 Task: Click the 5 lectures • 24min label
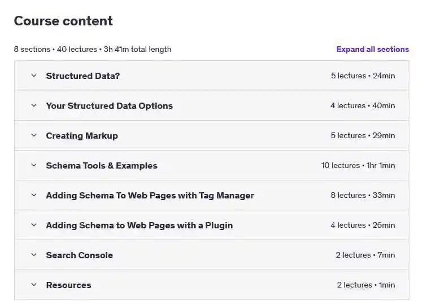pos(363,76)
